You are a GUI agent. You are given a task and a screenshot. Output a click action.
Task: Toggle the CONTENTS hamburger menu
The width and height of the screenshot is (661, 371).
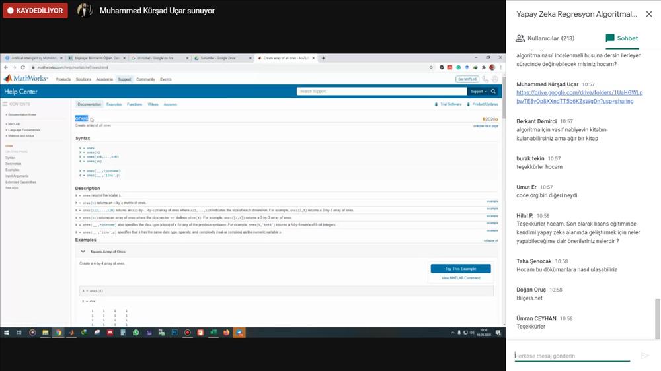point(5,104)
